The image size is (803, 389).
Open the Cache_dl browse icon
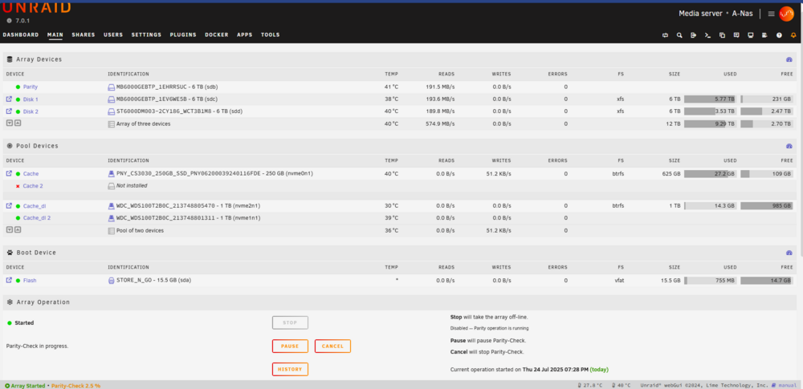(9, 206)
